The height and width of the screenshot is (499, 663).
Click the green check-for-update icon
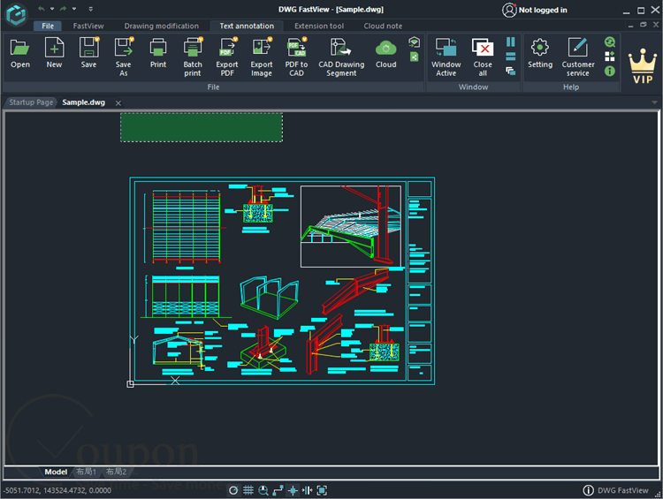610,42
